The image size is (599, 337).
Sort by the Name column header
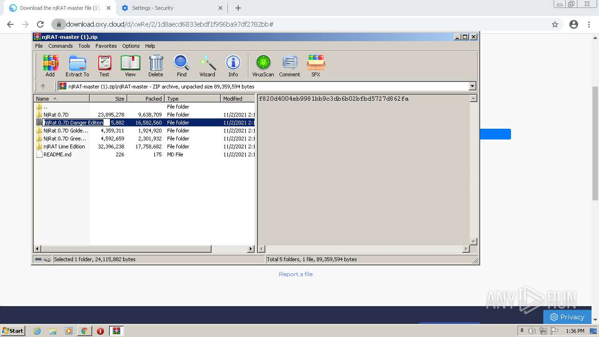[x=61, y=99]
